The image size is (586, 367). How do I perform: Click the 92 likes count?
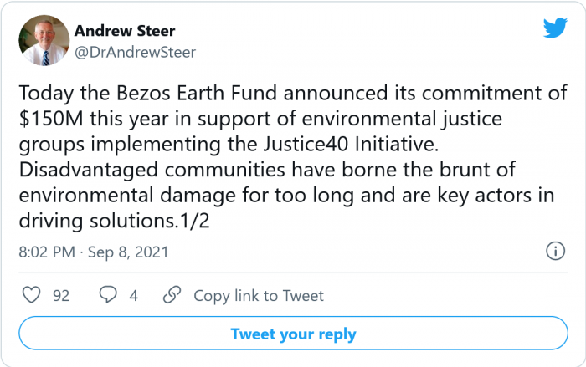point(60,295)
